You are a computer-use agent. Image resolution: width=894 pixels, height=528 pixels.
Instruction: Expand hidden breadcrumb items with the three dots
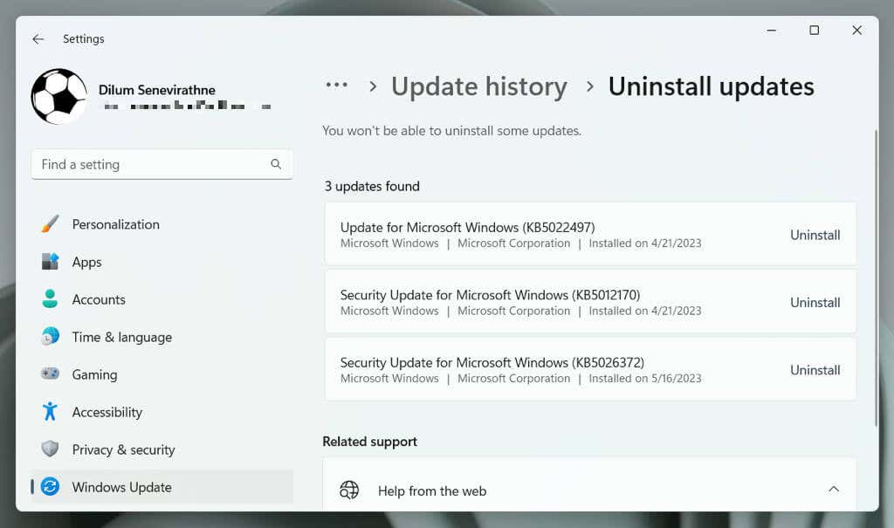337,86
